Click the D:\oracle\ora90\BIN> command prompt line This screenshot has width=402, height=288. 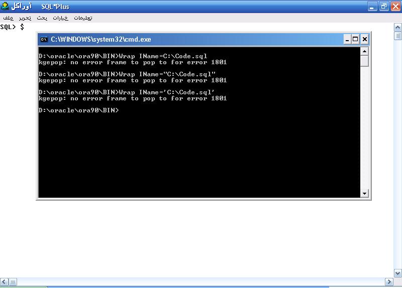pyautogui.click(x=78, y=110)
